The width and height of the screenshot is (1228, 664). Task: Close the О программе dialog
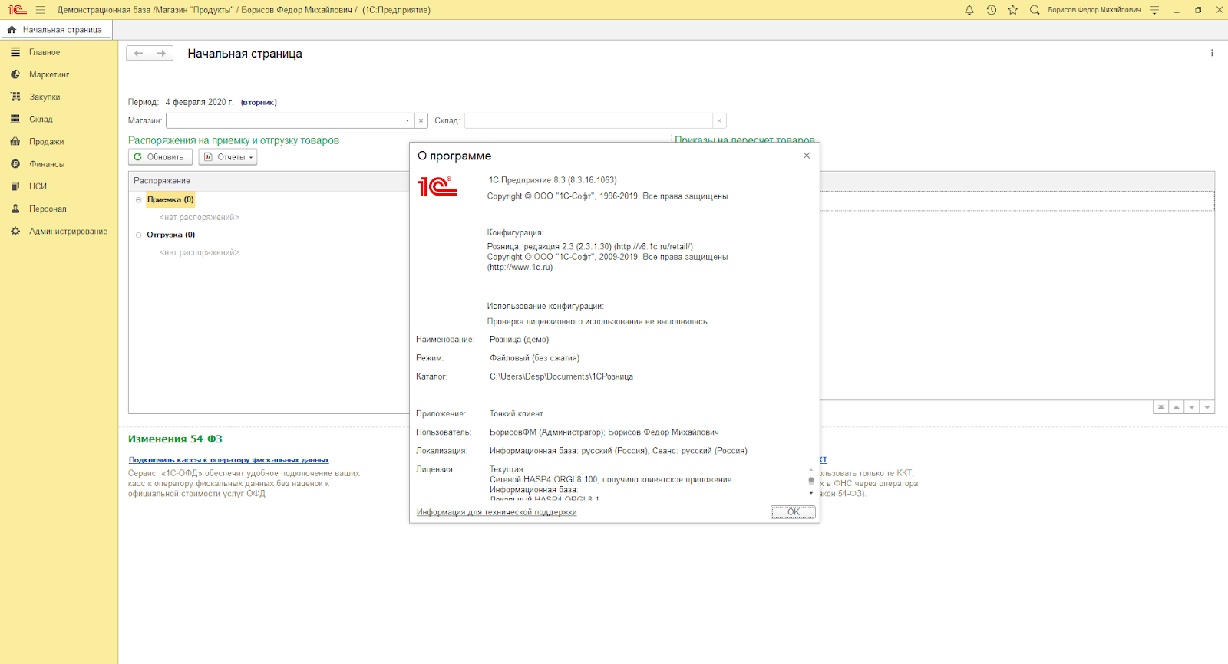(x=807, y=156)
